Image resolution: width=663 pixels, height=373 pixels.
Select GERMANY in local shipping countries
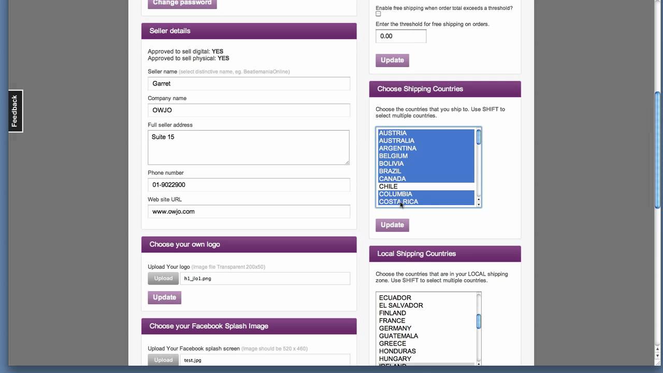coord(395,328)
